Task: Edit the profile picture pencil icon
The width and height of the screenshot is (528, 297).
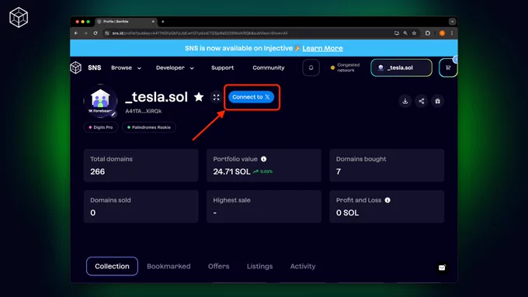Action: (113, 114)
